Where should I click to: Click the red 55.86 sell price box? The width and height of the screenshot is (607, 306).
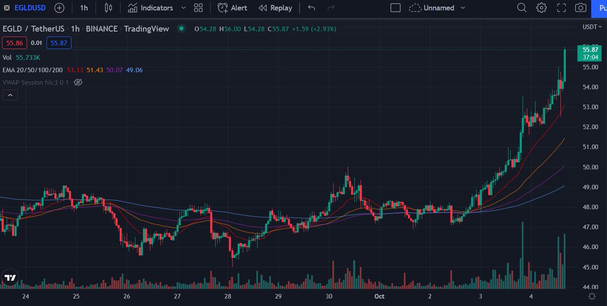(14, 43)
